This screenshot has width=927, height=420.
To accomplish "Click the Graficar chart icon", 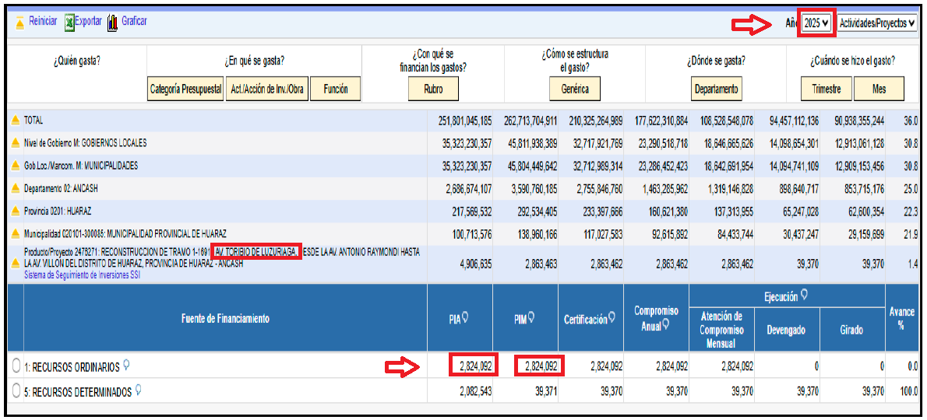I will coord(112,22).
